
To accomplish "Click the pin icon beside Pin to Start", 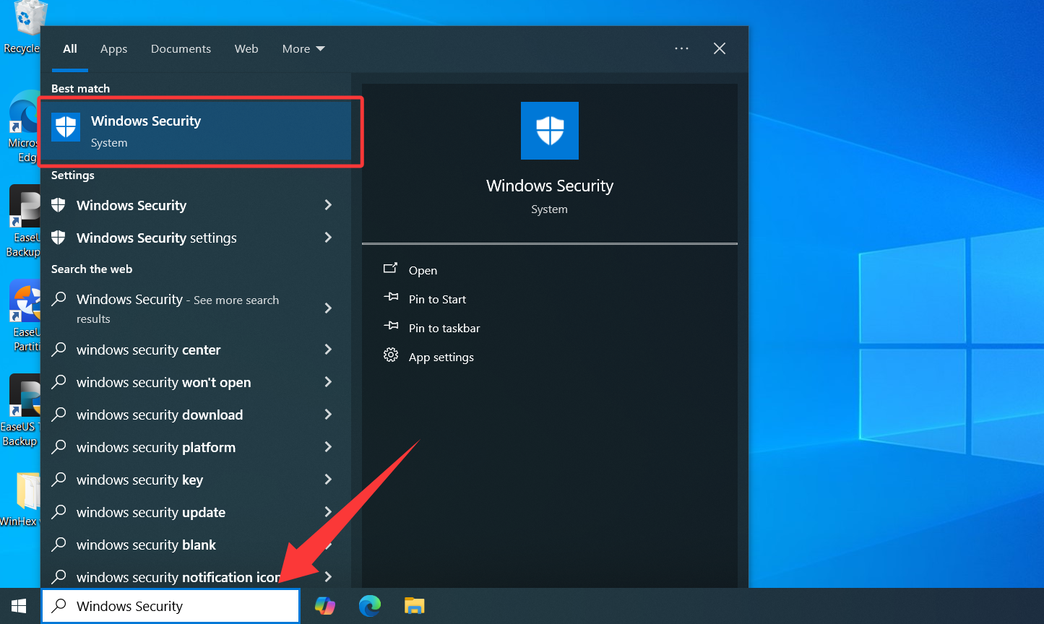I will (391, 297).
